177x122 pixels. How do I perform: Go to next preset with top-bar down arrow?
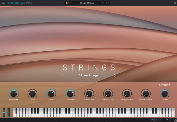[x=108, y=3]
